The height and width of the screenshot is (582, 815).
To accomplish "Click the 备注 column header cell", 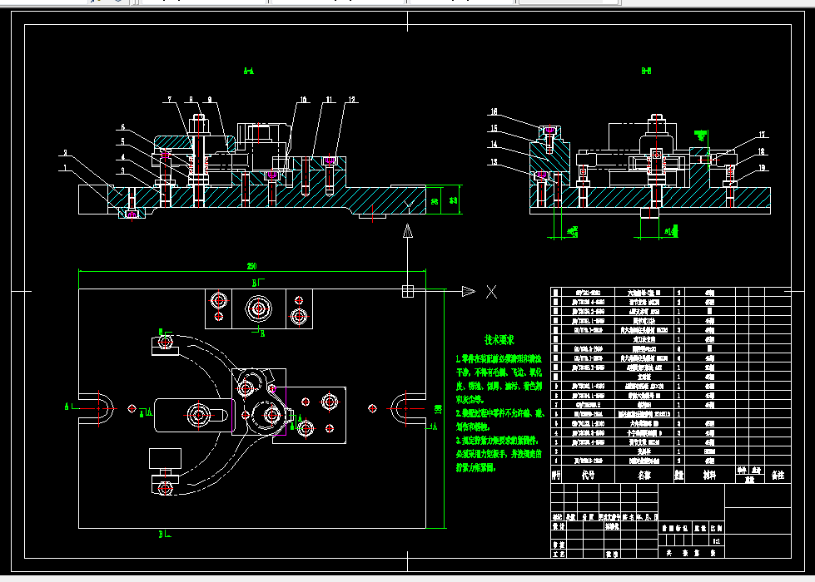I will 778,475.
